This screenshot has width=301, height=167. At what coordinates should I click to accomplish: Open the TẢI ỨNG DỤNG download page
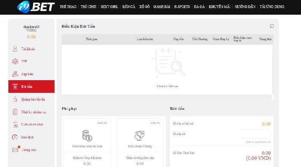coord(272,7)
